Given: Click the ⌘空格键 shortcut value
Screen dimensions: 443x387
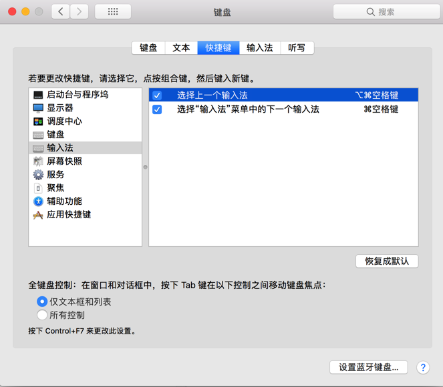Looking at the screenshot, I should coord(381,109).
